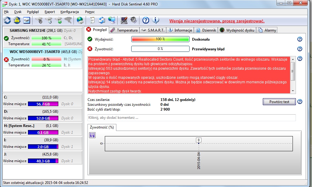312x187 pixels.
Task: Click the status bar text Stan ostatniej aktualizacji
Action: [x=46, y=183]
